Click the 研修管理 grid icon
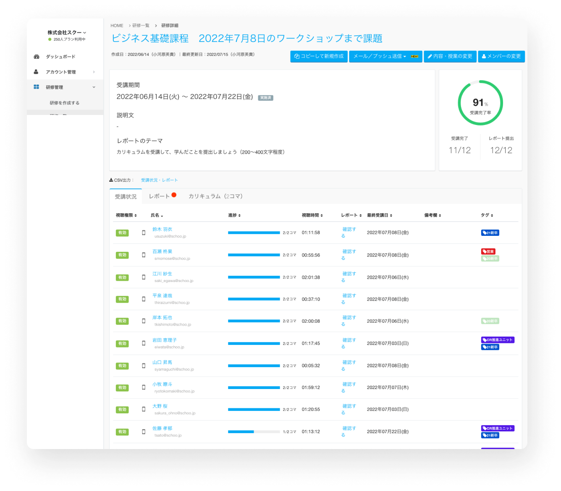This screenshot has height=491, width=561. pos(36,87)
